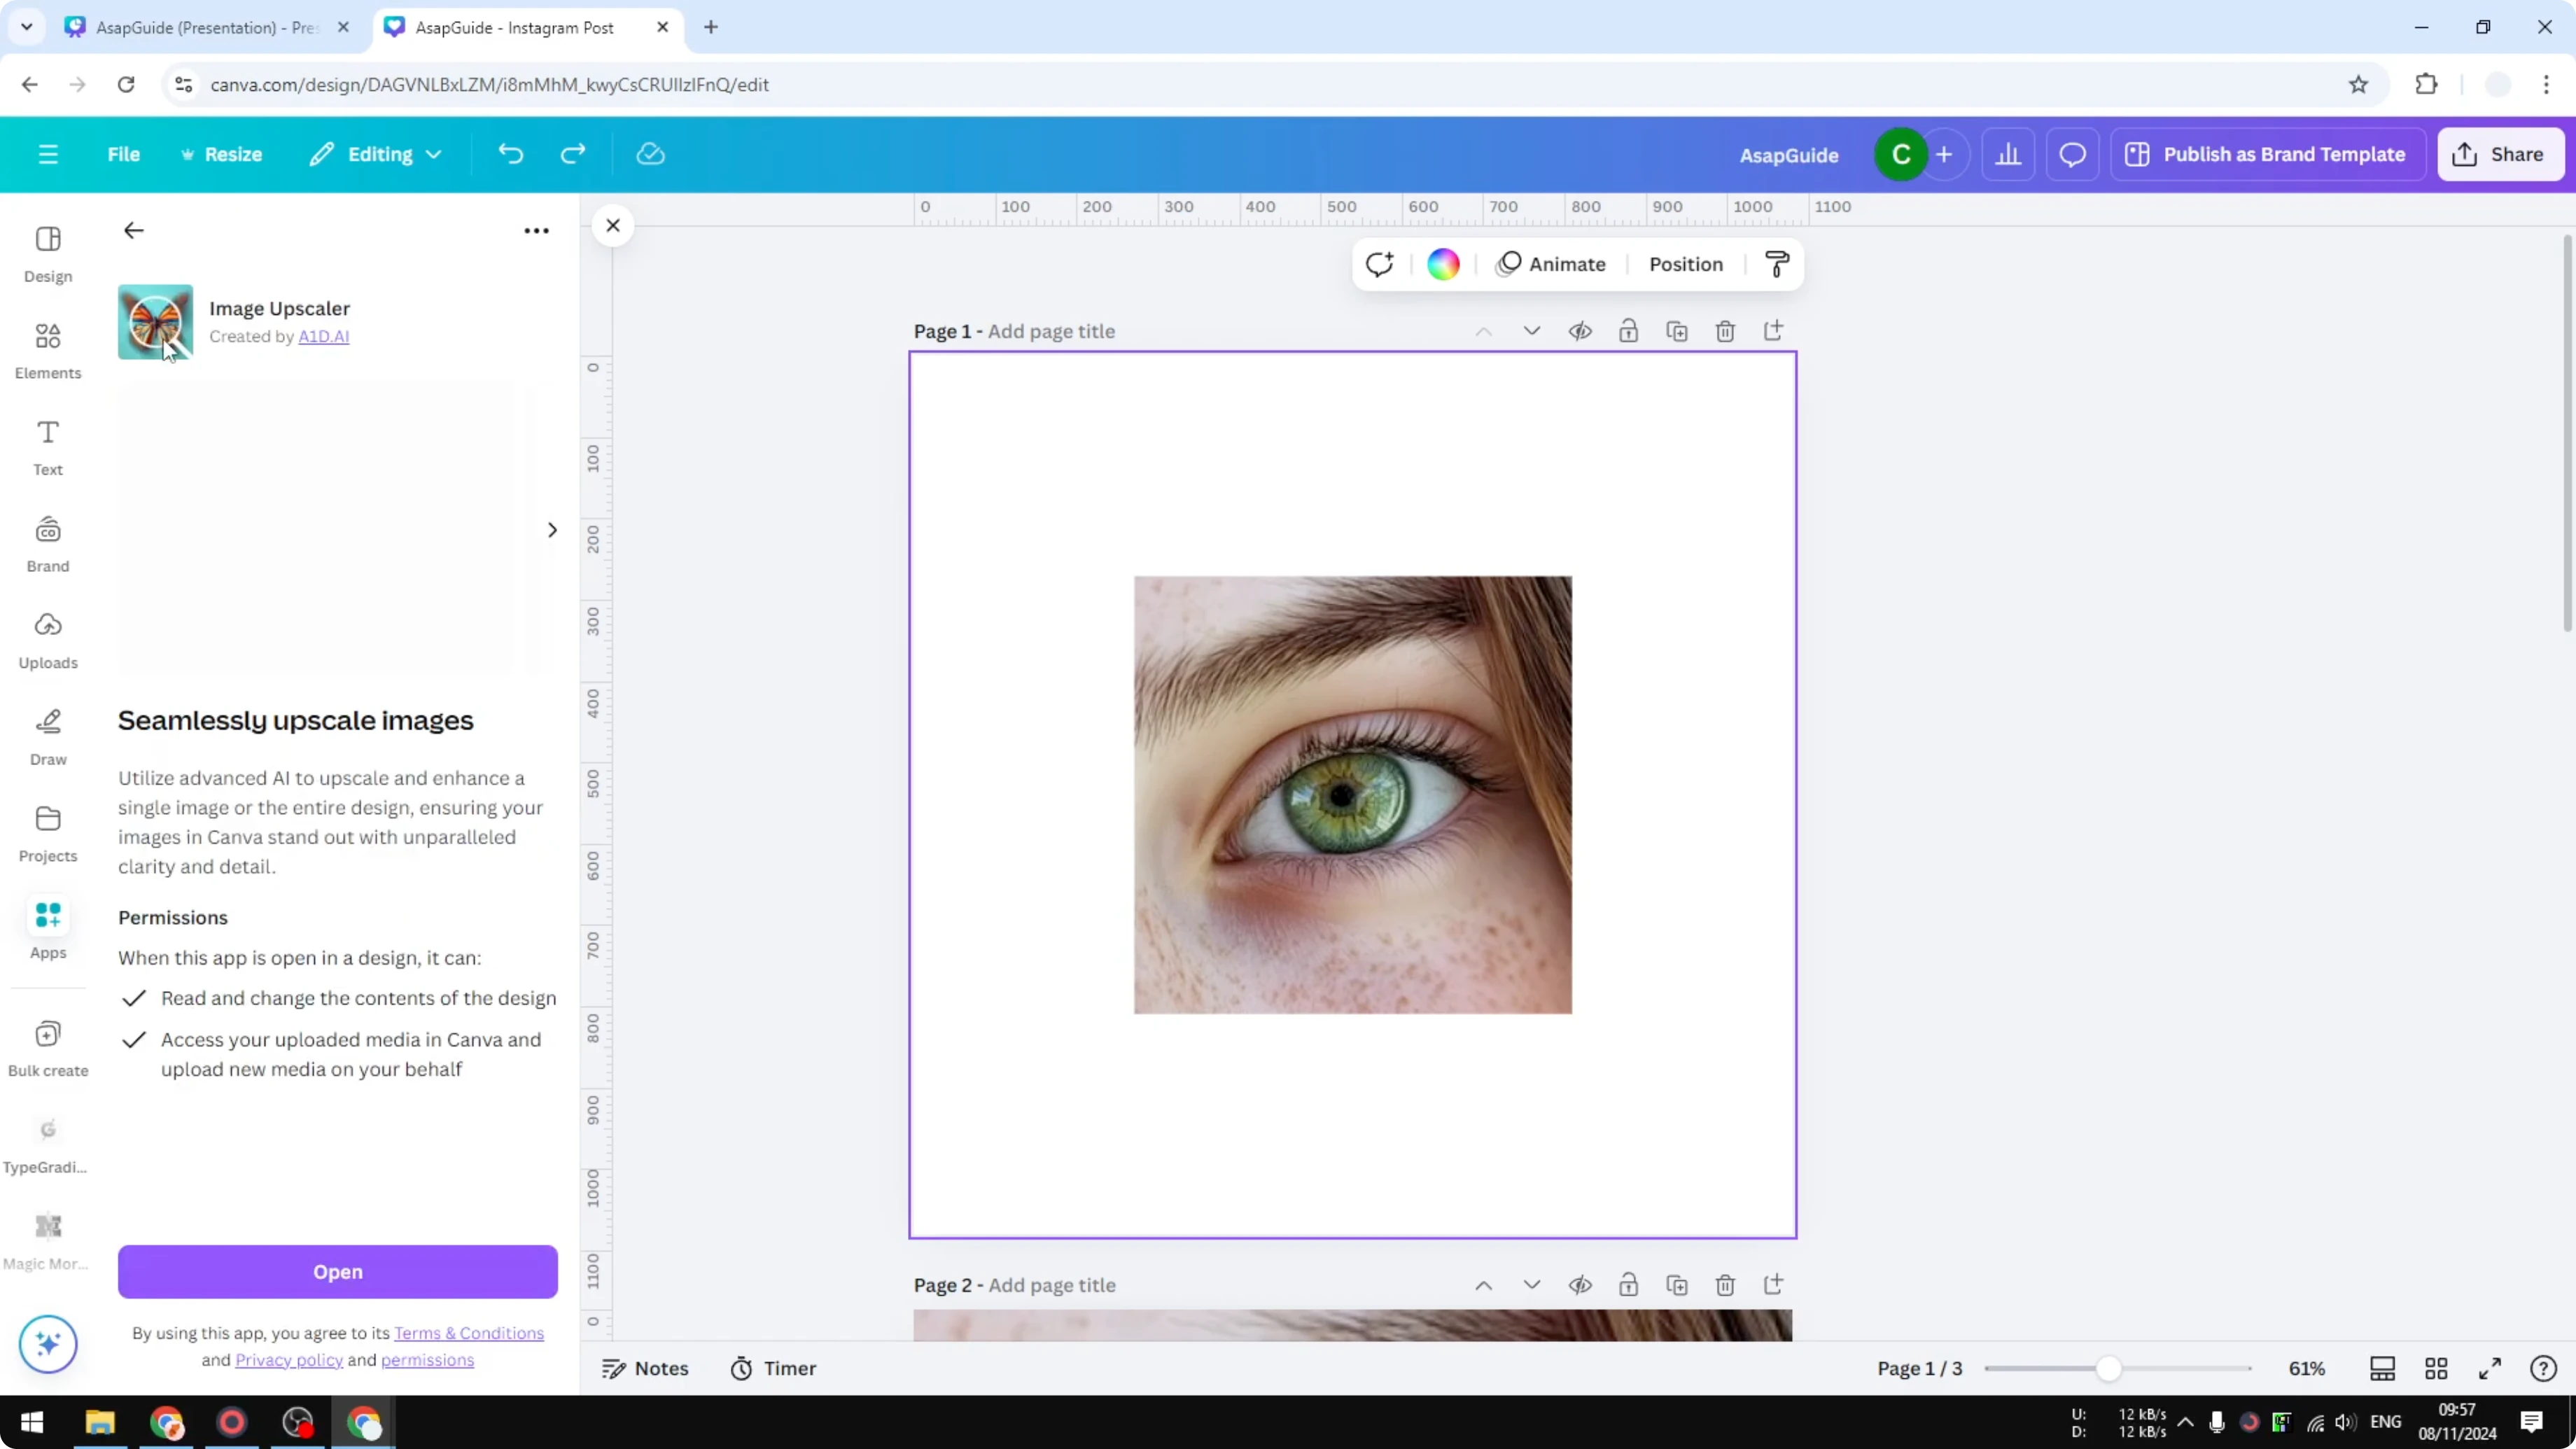The height and width of the screenshot is (1449, 2576).
Task: Open the Uploads panel
Action: [47, 640]
